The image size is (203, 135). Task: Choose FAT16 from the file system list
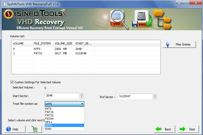(64, 112)
